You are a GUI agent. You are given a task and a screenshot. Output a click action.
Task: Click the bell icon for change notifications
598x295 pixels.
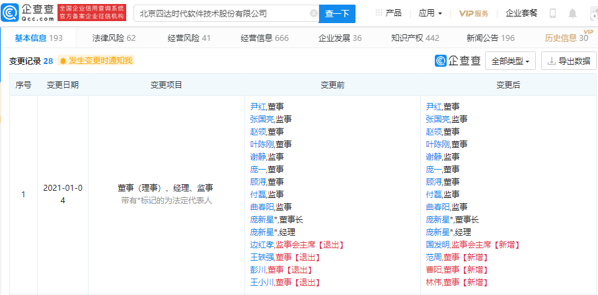click(63, 61)
